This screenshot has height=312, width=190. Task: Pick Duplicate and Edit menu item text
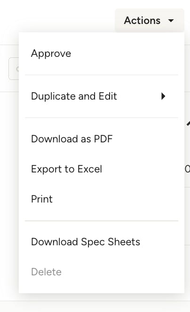tap(74, 96)
